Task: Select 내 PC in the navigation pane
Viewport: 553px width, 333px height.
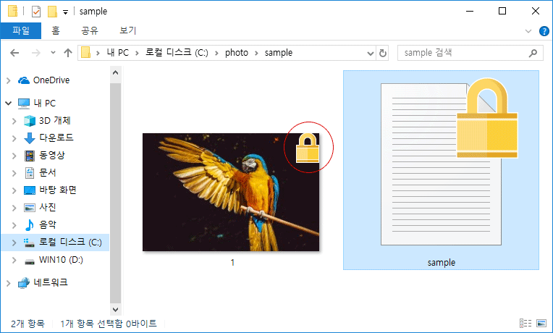Action: pyautogui.click(x=44, y=104)
